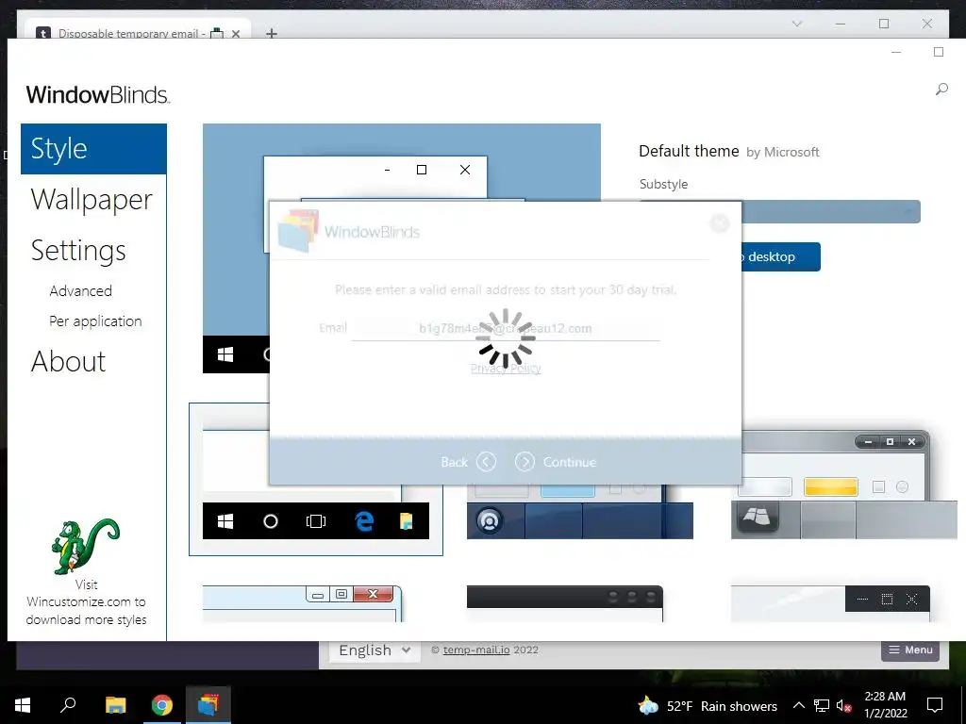Screen dimensions: 966x724
Task: Close the Disposable temporary email tab
Action: [x=235, y=33]
